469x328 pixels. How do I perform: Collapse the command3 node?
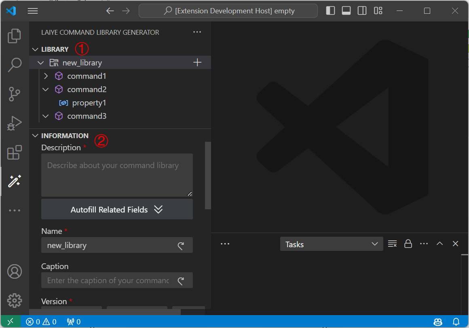[x=45, y=116]
